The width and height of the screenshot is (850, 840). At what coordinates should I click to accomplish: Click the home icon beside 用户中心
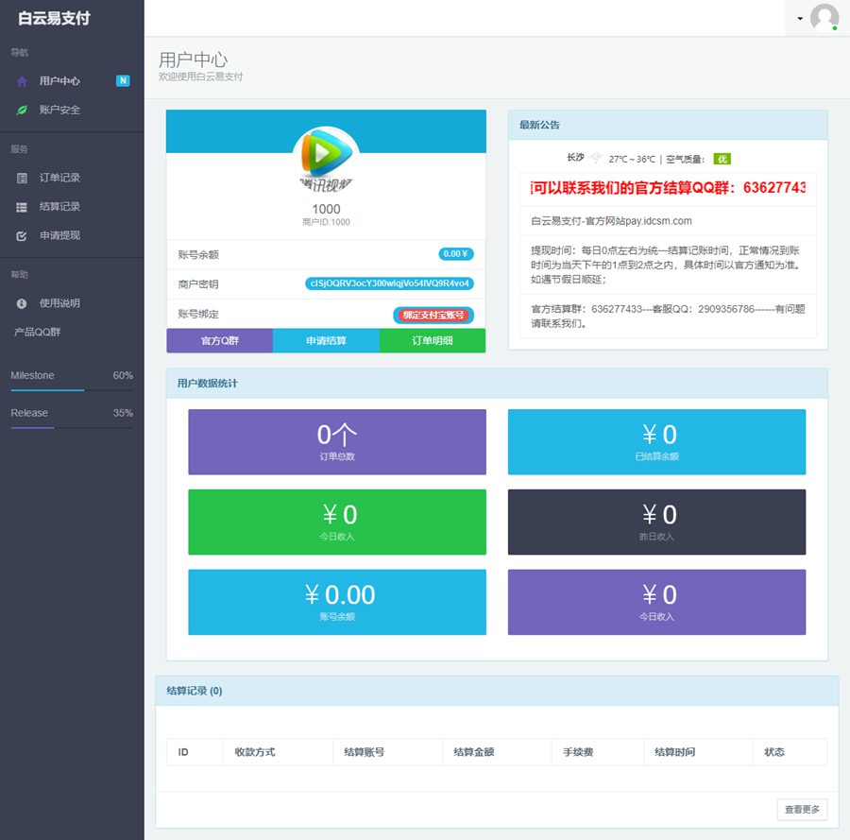[22, 81]
